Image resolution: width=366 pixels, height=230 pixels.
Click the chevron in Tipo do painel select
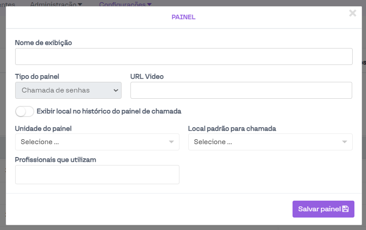pyautogui.click(x=116, y=90)
